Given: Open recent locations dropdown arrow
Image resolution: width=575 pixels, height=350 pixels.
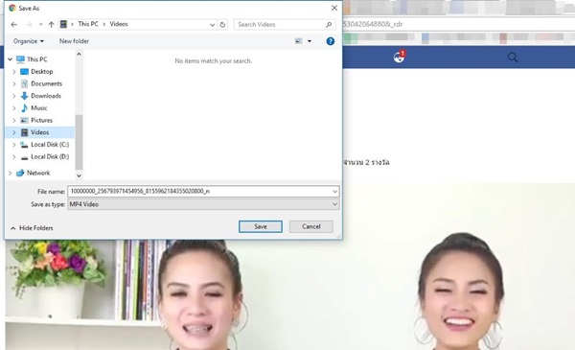Looking at the screenshot, I should (40, 25).
